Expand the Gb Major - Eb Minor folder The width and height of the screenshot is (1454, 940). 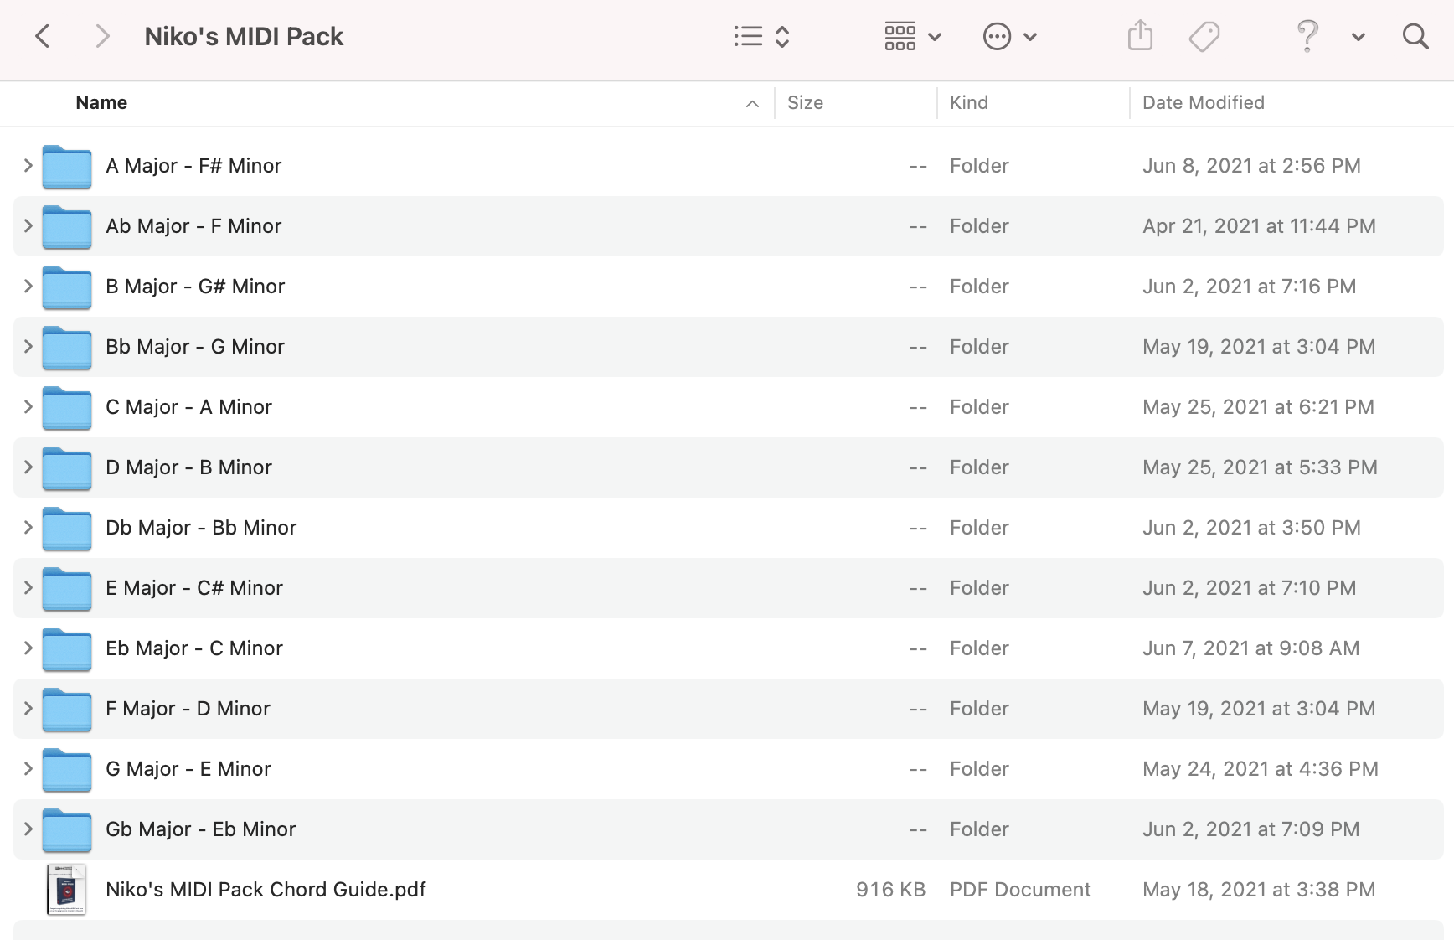click(28, 829)
